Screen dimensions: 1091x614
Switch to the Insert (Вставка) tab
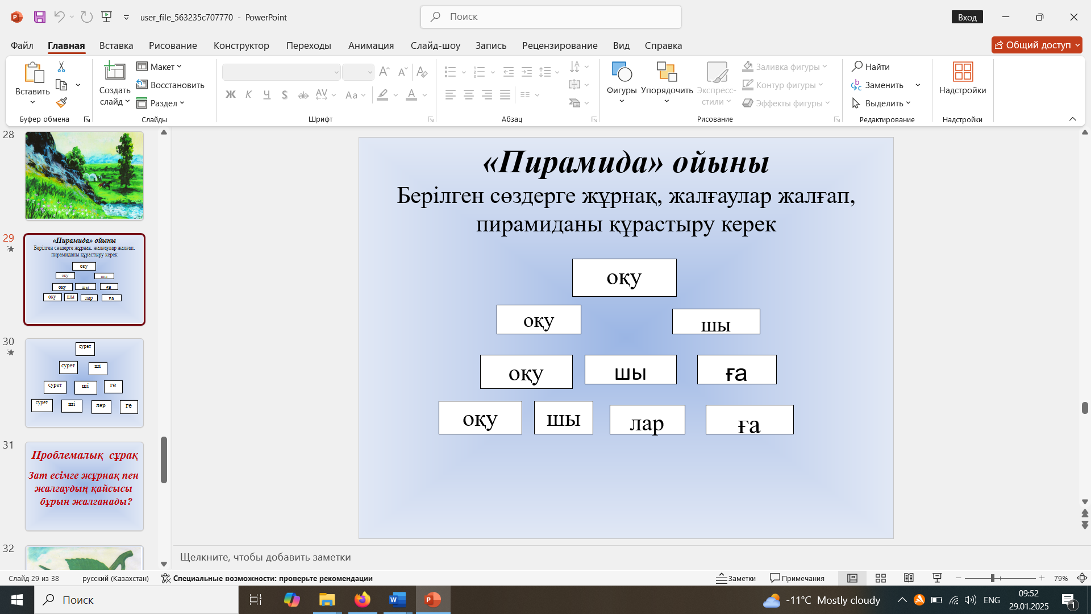[x=116, y=45]
